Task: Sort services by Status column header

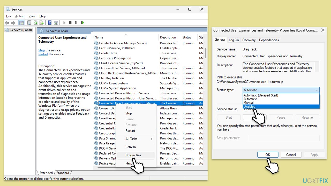Action: 189,37
